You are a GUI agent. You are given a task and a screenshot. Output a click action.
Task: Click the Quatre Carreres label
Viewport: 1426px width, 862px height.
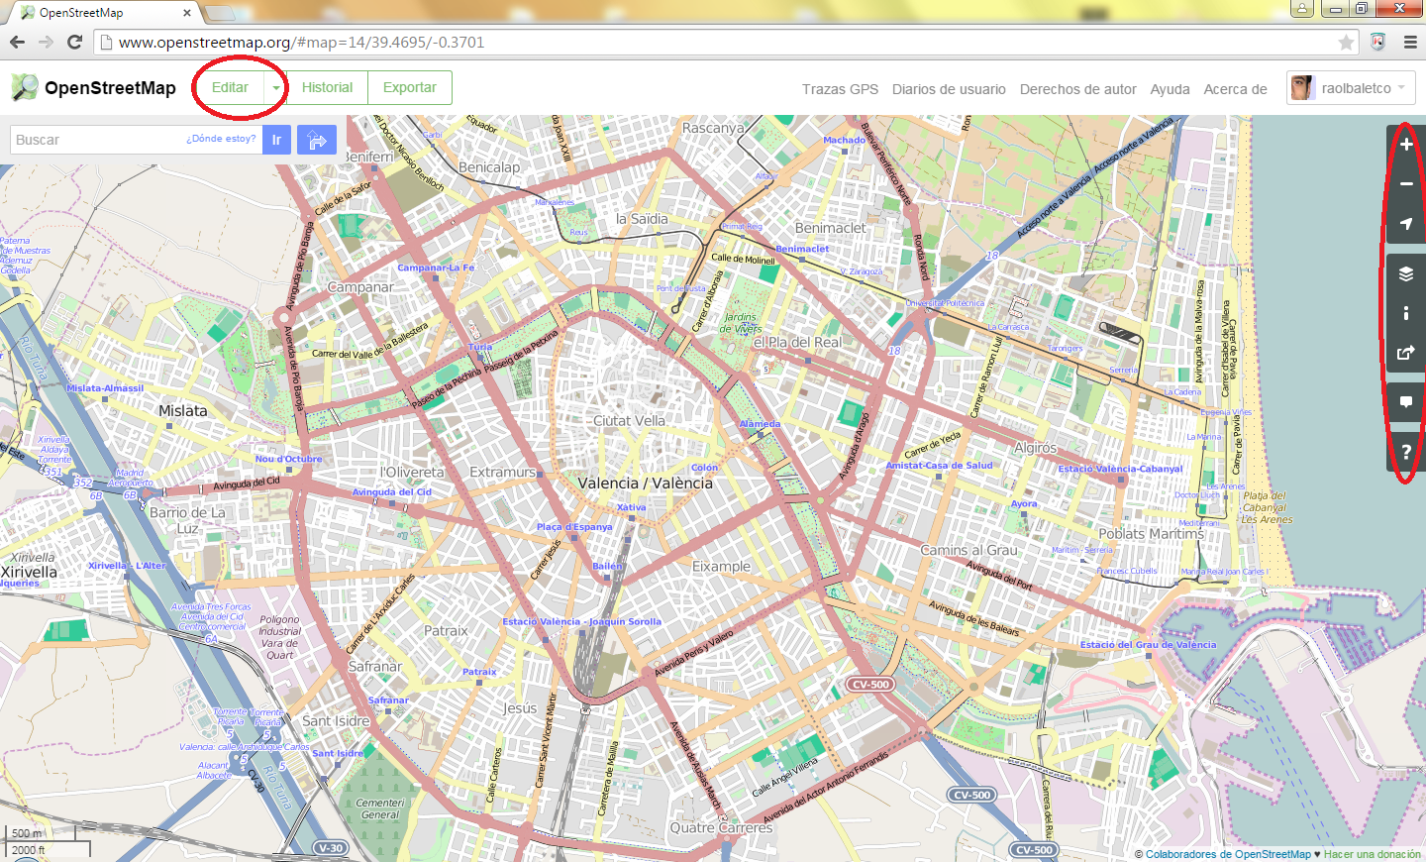point(721,828)
